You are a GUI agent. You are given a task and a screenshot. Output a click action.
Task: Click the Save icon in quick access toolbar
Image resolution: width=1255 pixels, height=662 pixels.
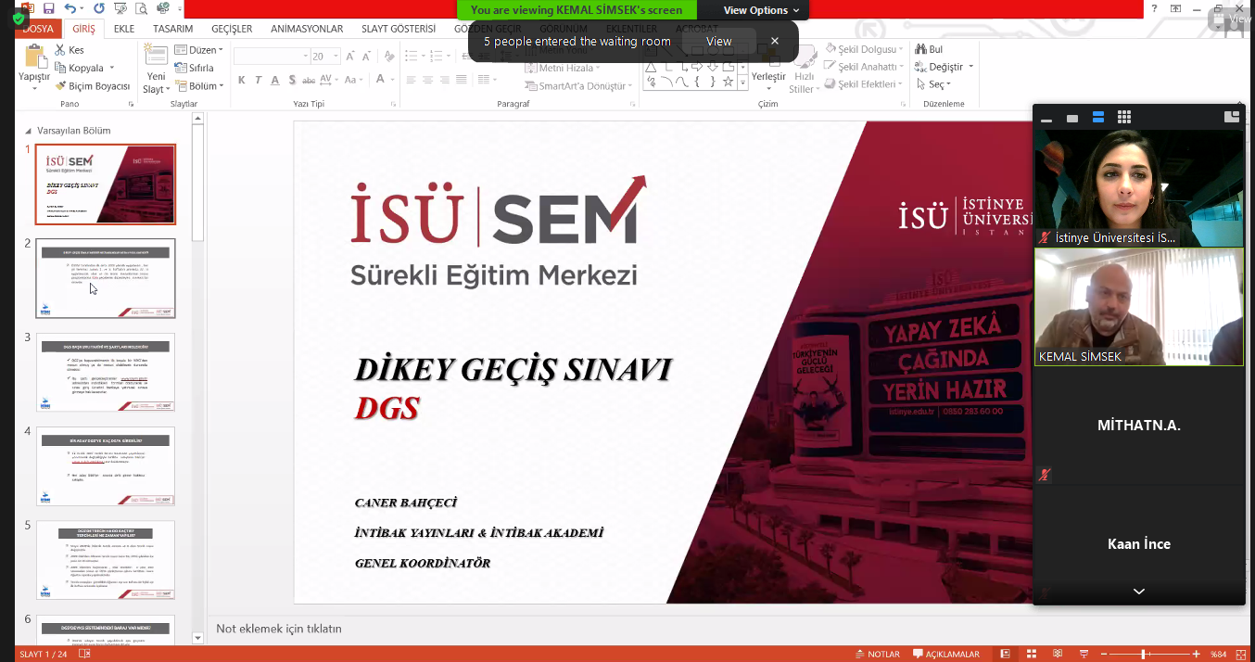click(x=49, y=8)
